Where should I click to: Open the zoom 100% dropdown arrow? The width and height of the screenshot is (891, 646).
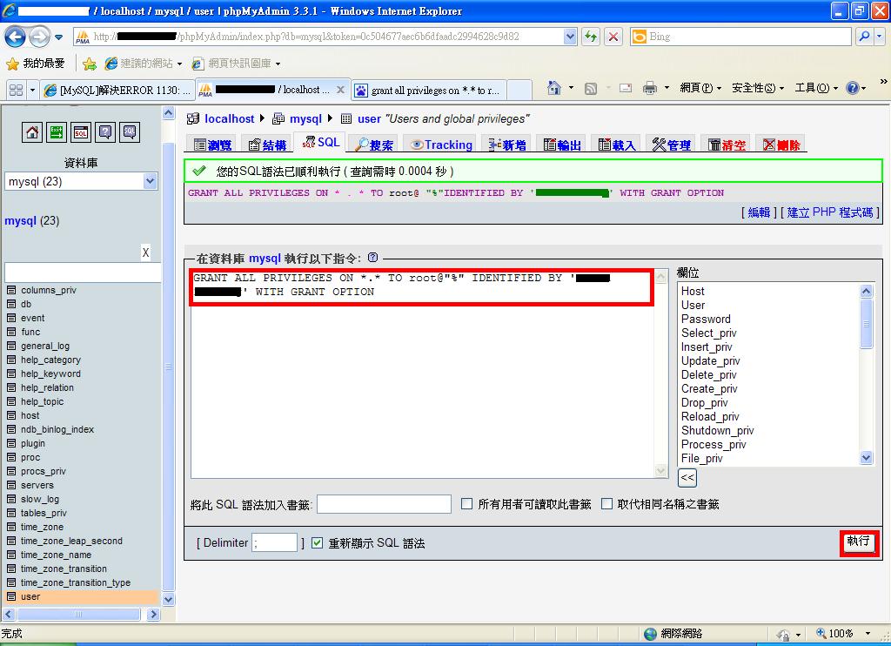point(868,633)
